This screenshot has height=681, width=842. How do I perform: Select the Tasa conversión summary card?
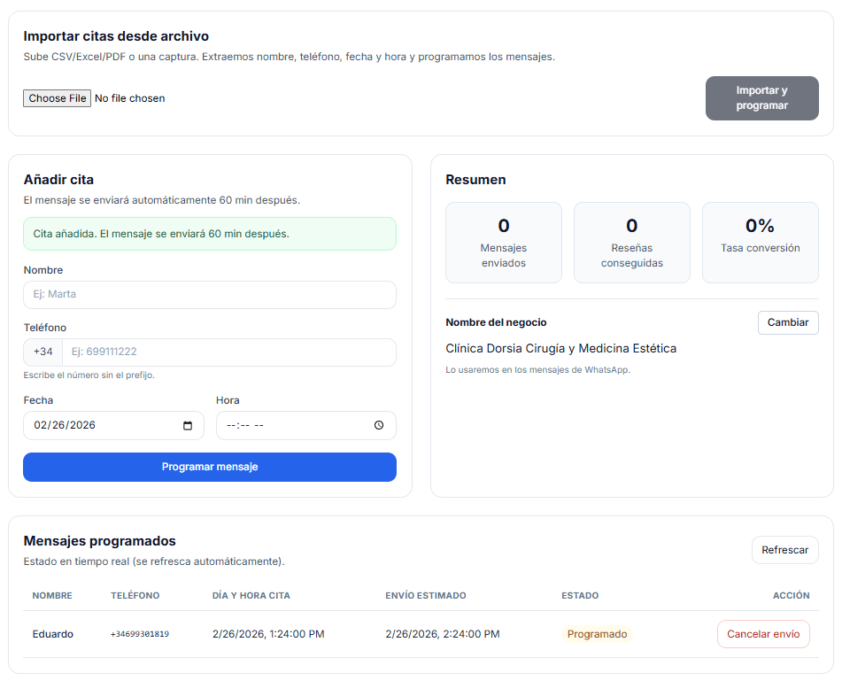coord(760,243)
